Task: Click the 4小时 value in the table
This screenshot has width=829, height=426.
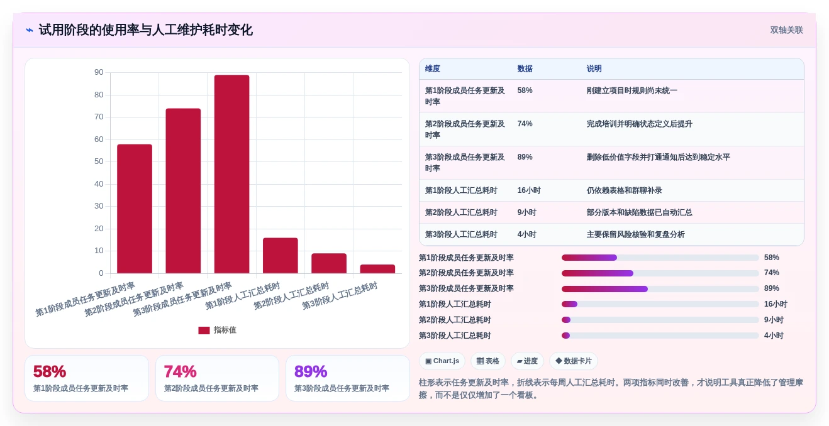Action: pyautogui.click(x=527, y=234)
